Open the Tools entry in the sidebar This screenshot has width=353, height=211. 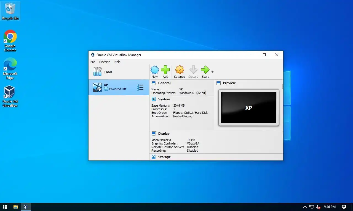pos(119,72)
